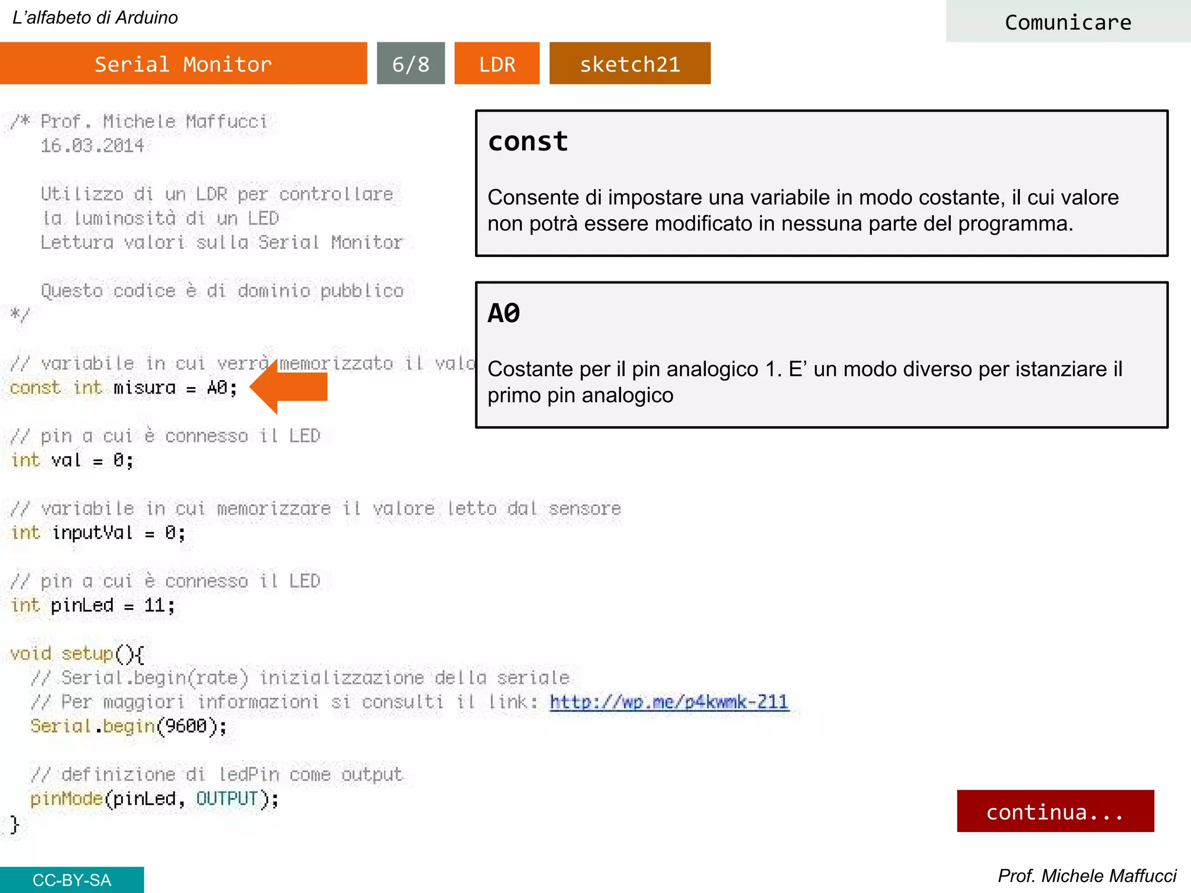Click the date '16.03.2014' in the comment
This screenshot has width=1191, height=893.
click(92, 145)
